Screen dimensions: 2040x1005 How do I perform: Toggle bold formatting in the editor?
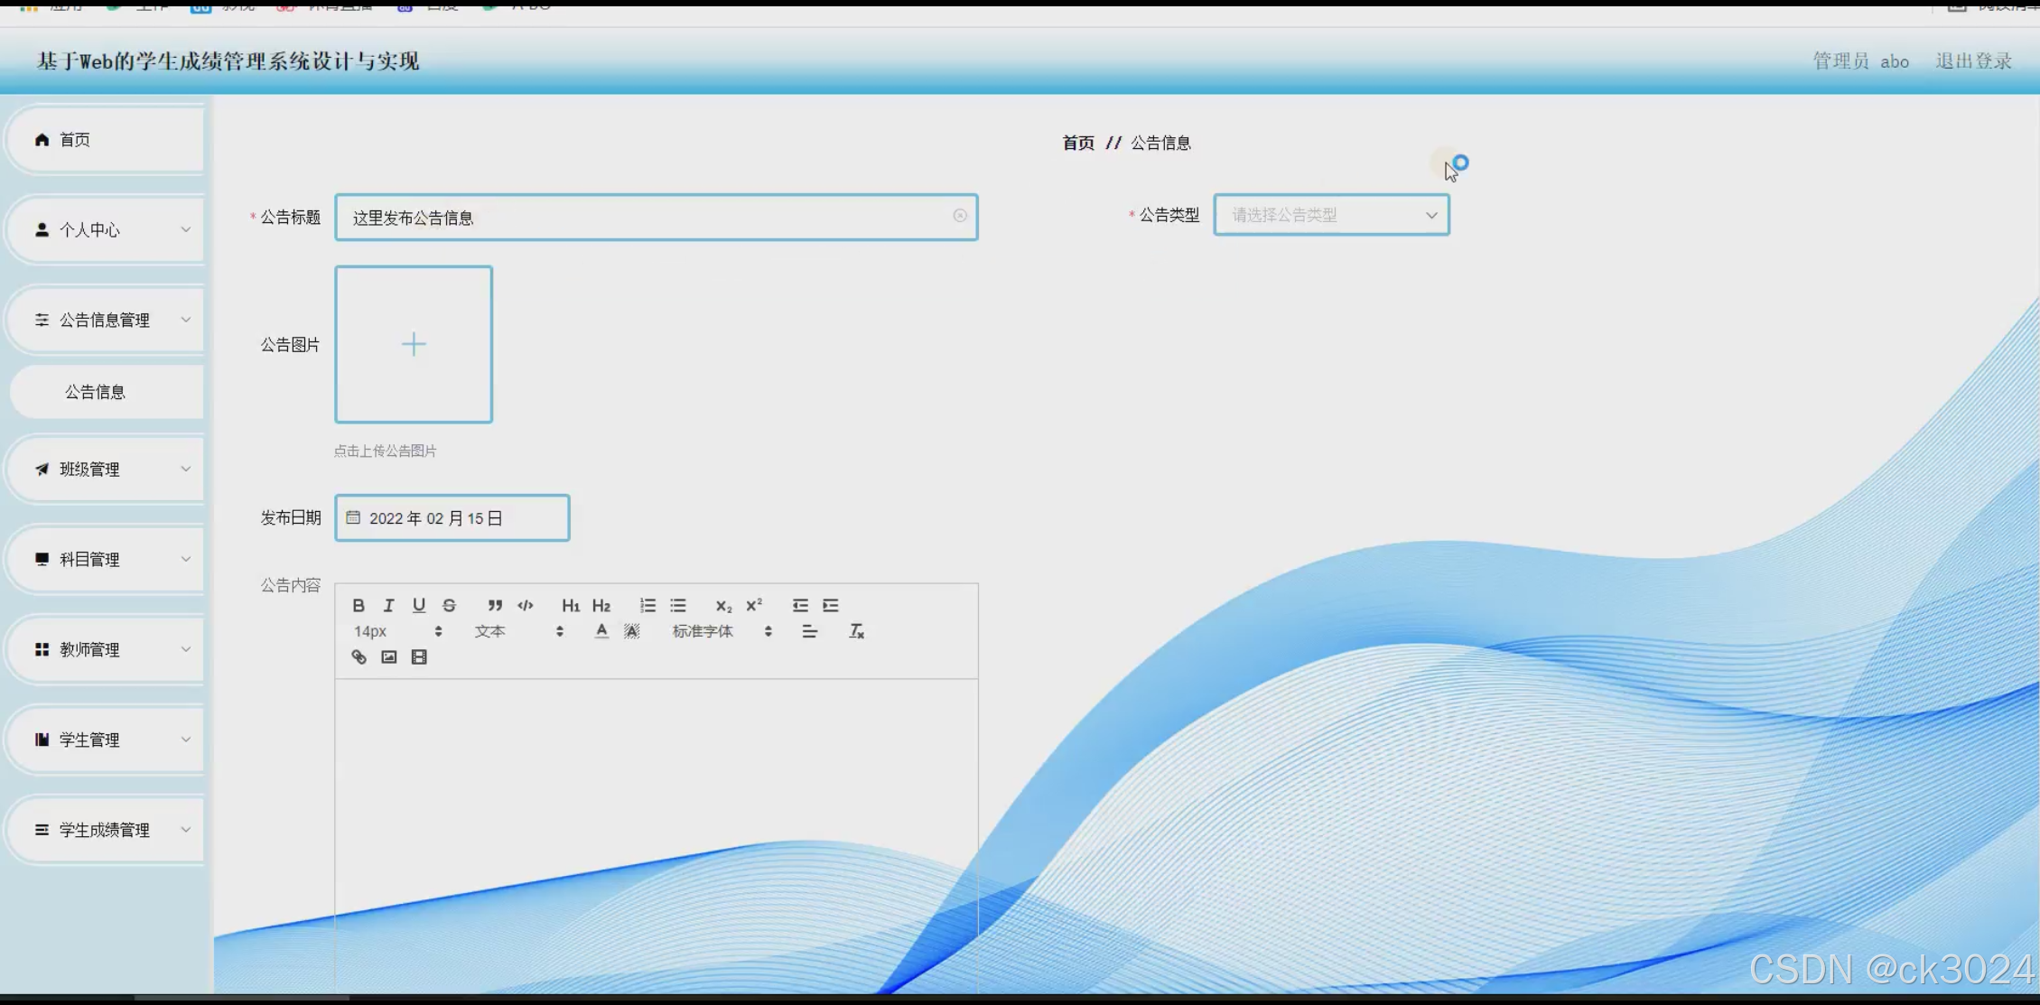click(x=359, y=605)
